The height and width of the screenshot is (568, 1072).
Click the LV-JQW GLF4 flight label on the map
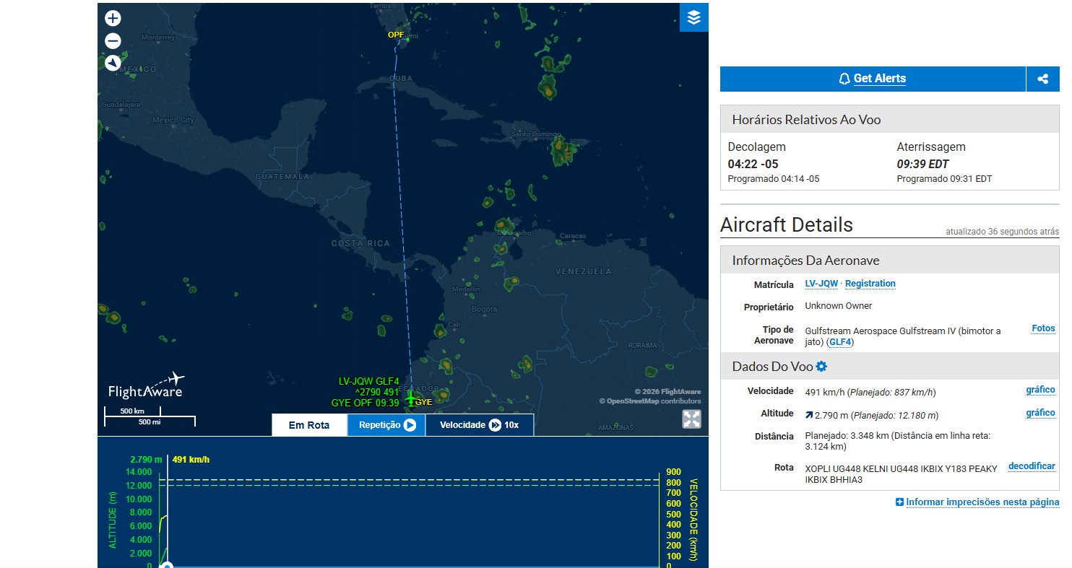pyautogui.click(x=368, y=382)
